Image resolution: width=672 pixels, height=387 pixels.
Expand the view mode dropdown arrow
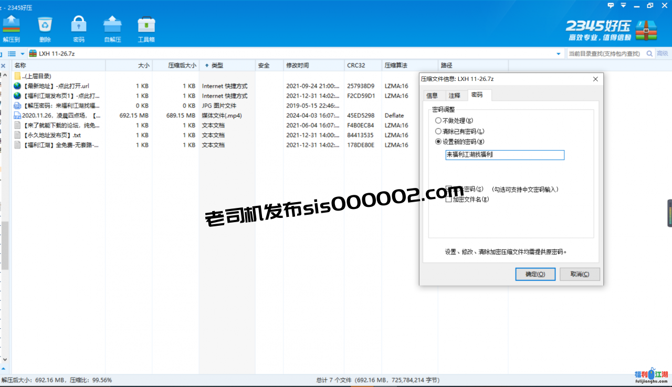tap(23, 54)
